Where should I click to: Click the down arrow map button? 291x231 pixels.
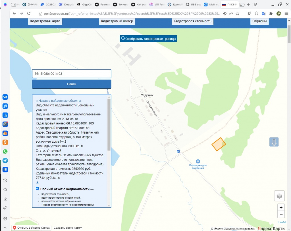[274, 142]
